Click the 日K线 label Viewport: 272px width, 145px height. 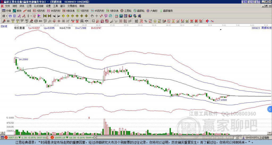(x=4, y=26)
